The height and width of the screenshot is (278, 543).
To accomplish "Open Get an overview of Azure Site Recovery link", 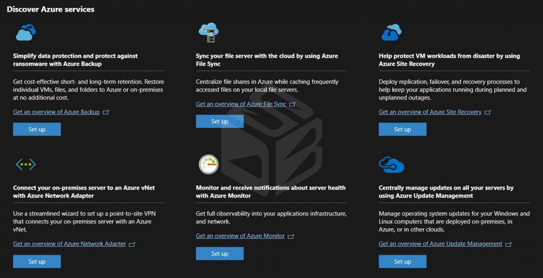I will [x=430, y=112].
